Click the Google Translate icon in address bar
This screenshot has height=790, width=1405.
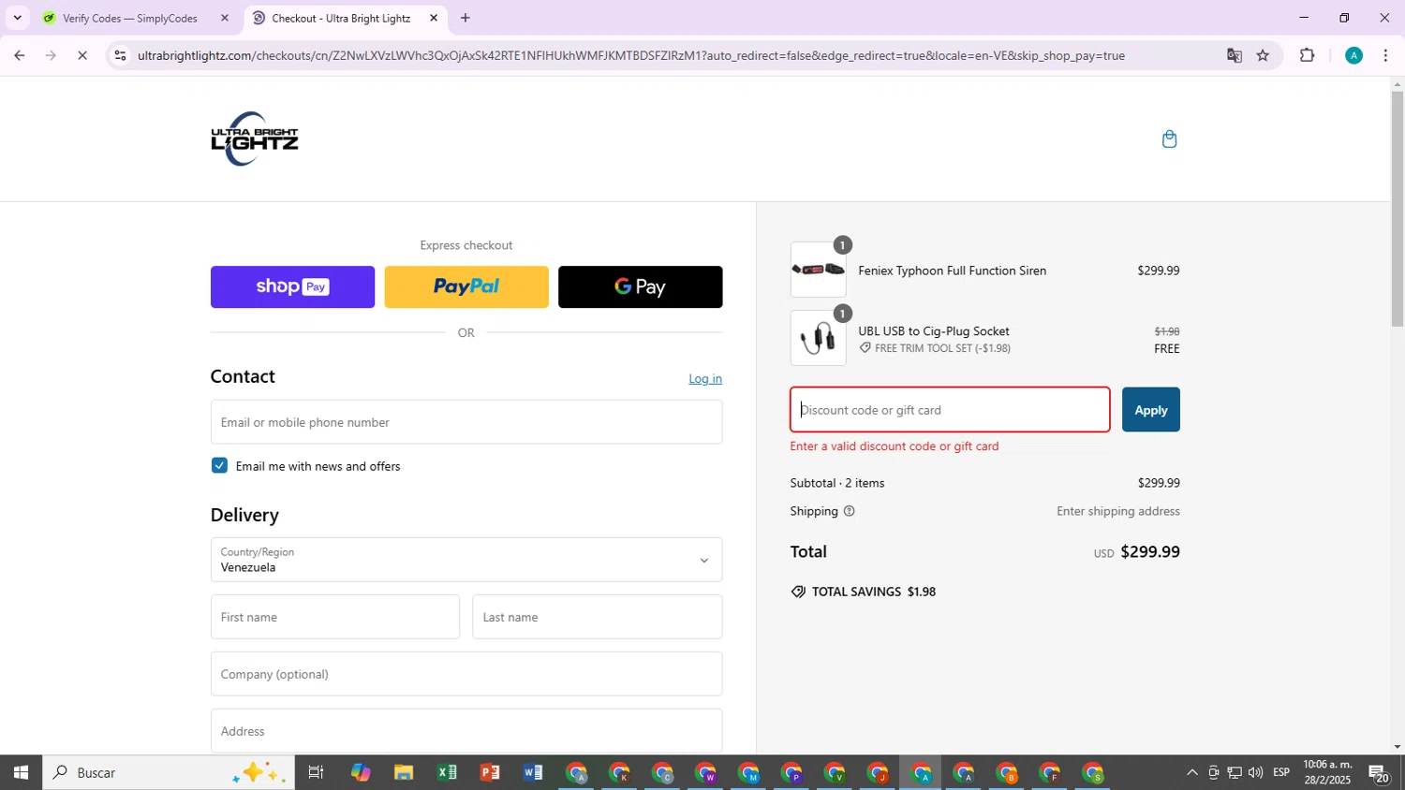click(x=1234, y=56)
